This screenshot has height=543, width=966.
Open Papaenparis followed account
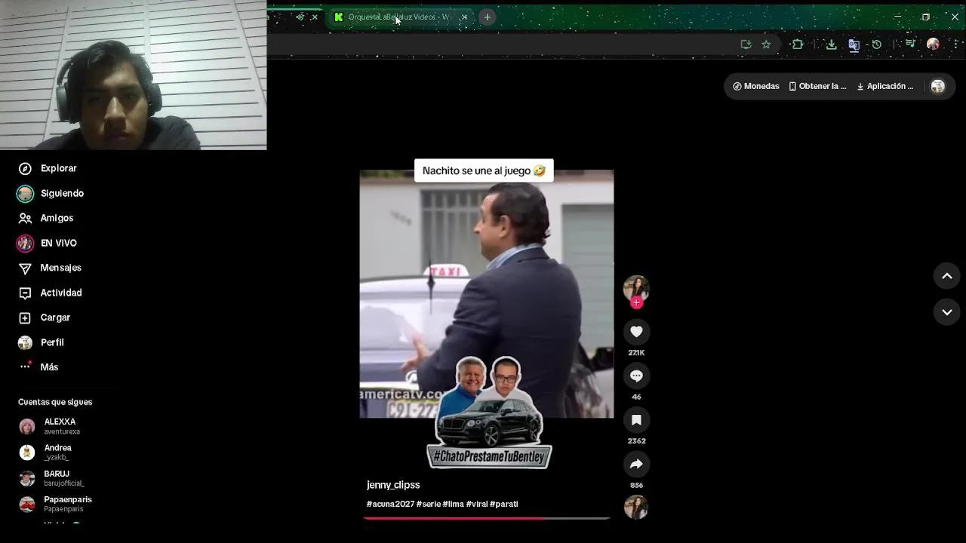click(x=55, y=504)
